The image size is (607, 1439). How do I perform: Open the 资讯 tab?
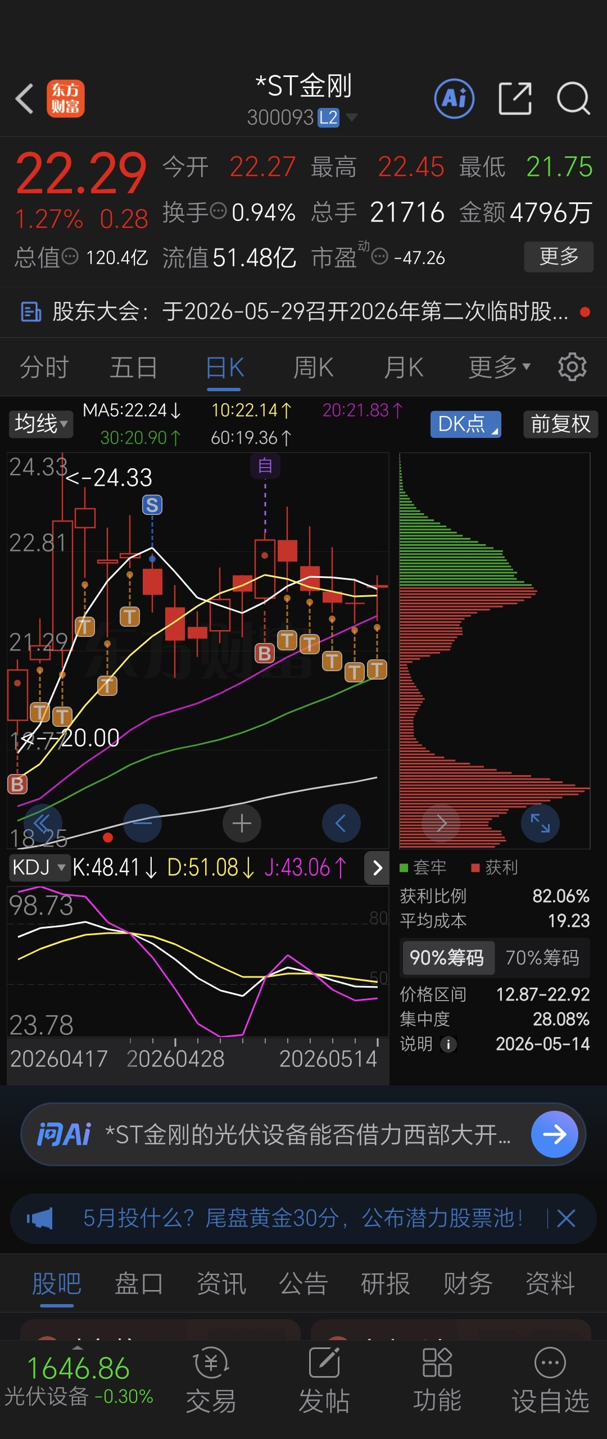click(221, 1284)
